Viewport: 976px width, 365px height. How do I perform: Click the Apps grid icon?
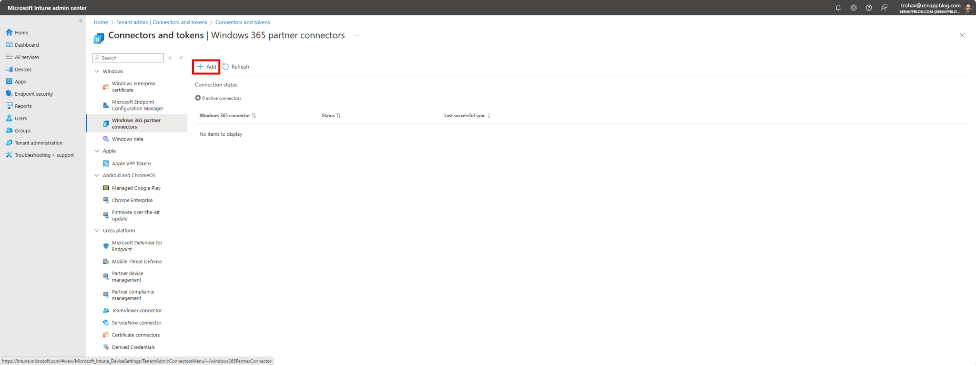coord(9,81)
